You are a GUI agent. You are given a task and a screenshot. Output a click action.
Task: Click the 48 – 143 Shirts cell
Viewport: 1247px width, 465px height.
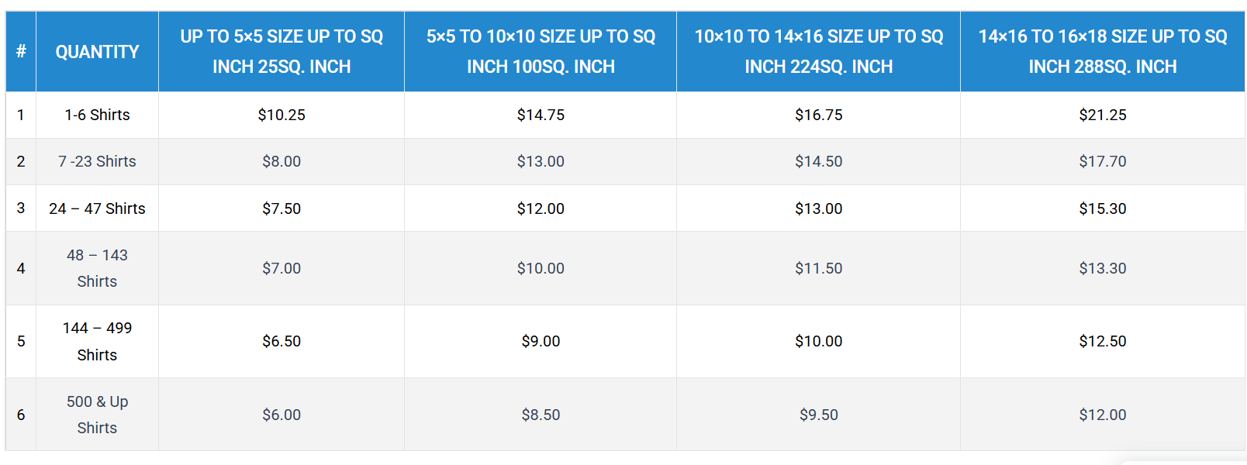(x=97, y=268)
